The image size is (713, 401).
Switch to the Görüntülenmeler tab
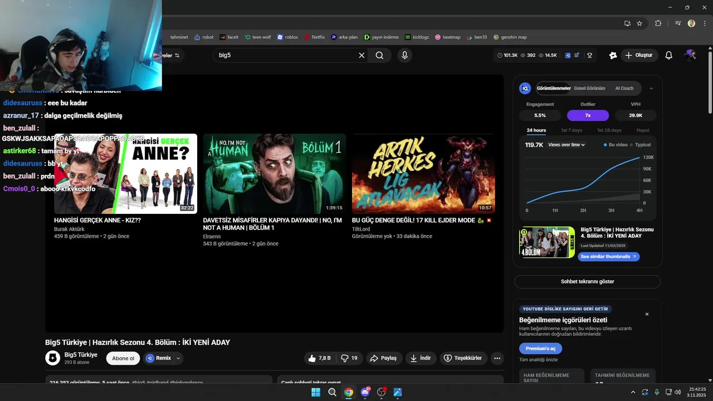pos(554,88)
